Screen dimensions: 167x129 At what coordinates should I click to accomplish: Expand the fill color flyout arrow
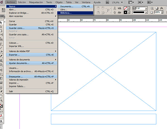point(129,8)
